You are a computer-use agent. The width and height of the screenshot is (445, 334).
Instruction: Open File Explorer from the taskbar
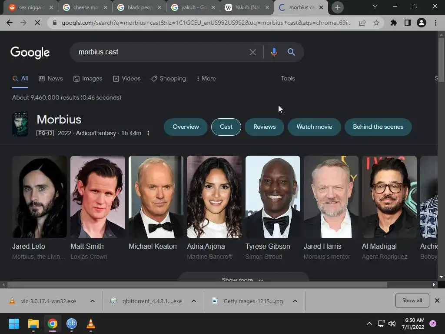[33, 324]
